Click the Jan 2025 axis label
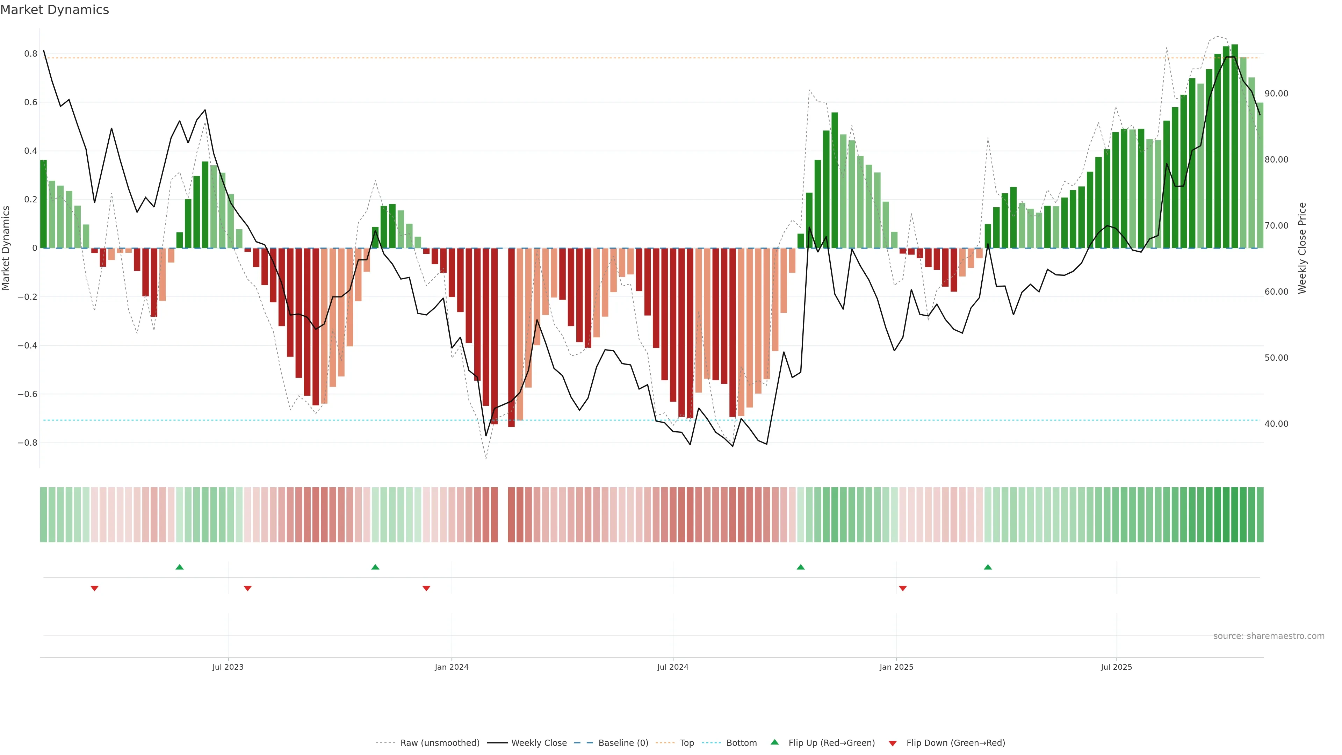This screenshot has height=755, width=1342. [896, 667]
